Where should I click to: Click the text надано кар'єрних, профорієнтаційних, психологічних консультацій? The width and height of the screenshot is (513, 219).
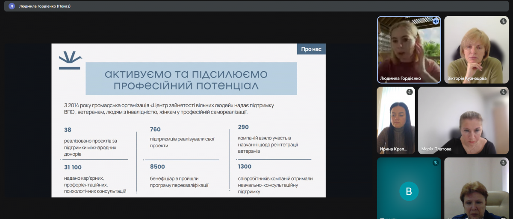[95, 184]
